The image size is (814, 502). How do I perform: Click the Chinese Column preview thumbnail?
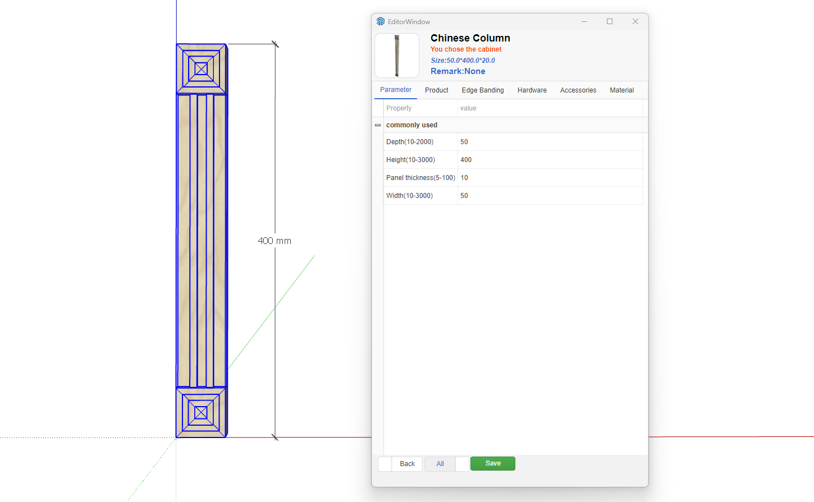(397, 56)
